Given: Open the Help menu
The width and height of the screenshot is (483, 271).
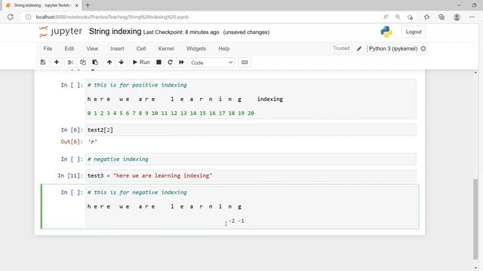Looking at the screenshot, I should (x=224, y=48).
